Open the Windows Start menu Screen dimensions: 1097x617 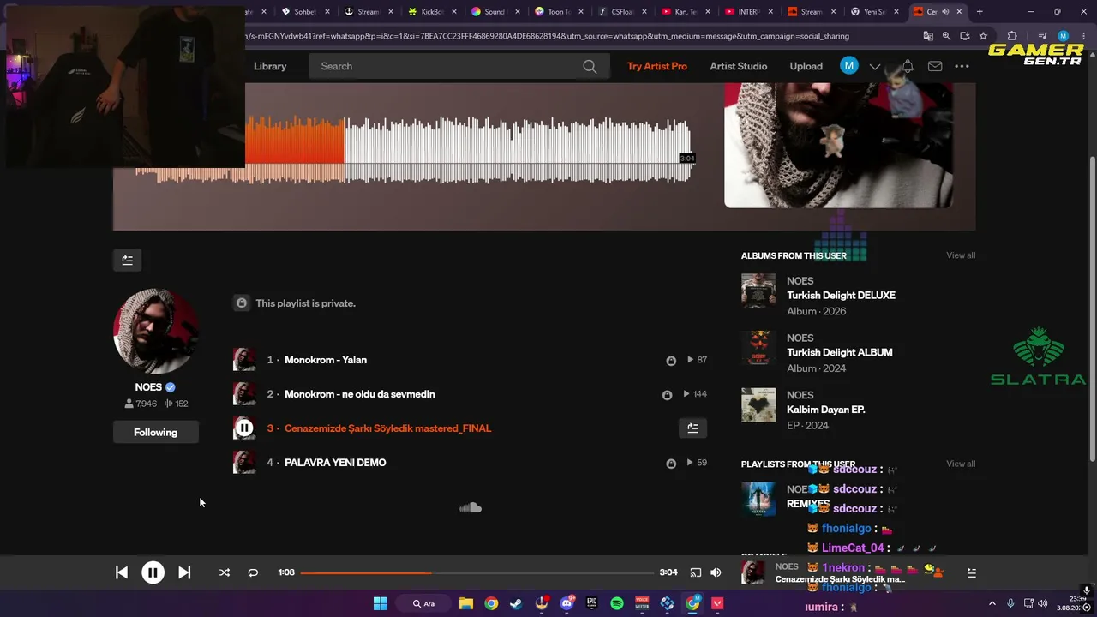click(381, 603)
